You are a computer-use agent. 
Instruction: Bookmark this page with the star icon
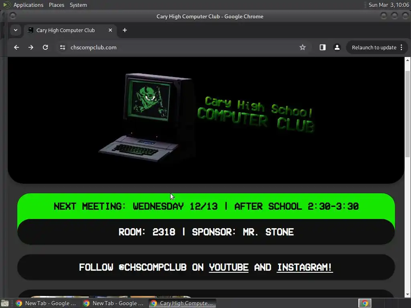point(303,47)
